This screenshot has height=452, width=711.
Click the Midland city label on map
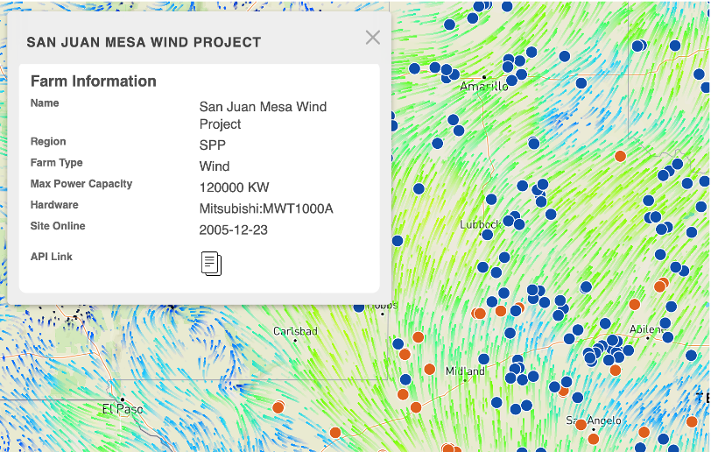[x=465, y=371]
